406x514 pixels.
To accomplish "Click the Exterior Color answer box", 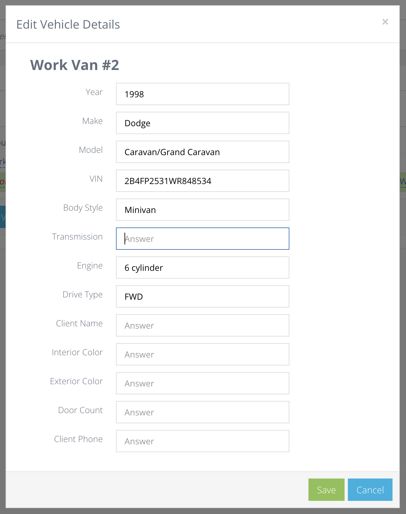I will point(202,383).
